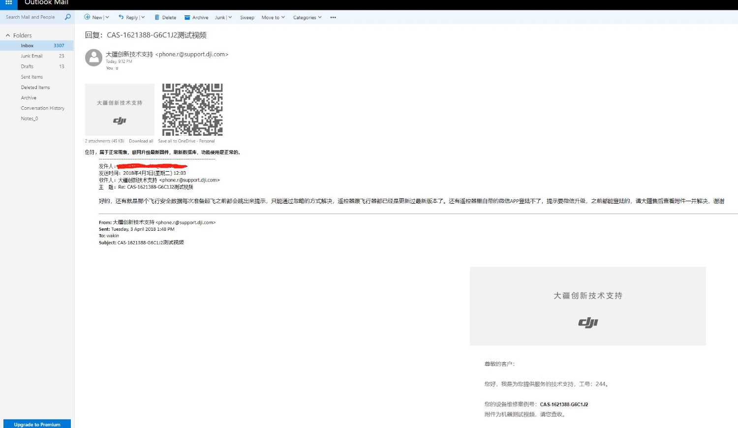The height and width of the screenshot is (428, 738).
Task: Reply to this email
Action: click(x=128, y=17)
